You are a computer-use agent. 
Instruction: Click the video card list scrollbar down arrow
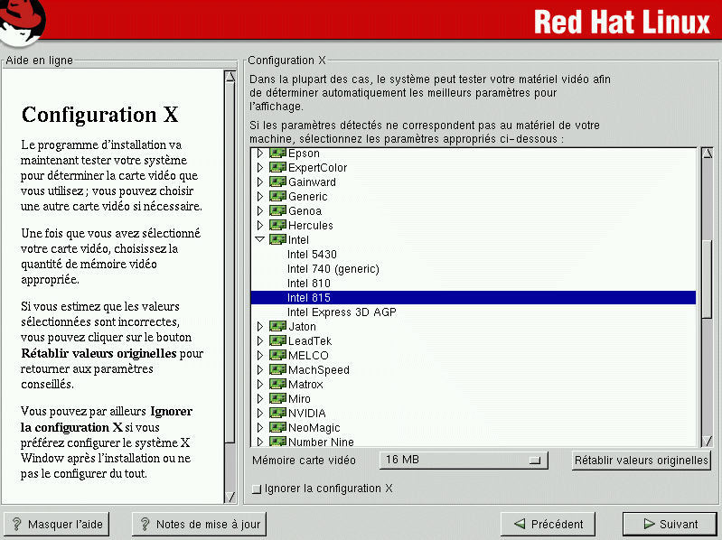(x=707, y=440)
